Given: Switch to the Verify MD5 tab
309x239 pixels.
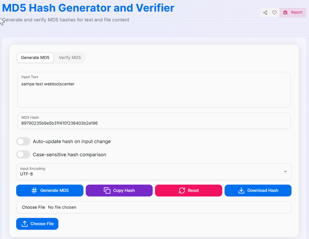Looking at the screenshot, I should pyautogui.click(x=70, y=58).
